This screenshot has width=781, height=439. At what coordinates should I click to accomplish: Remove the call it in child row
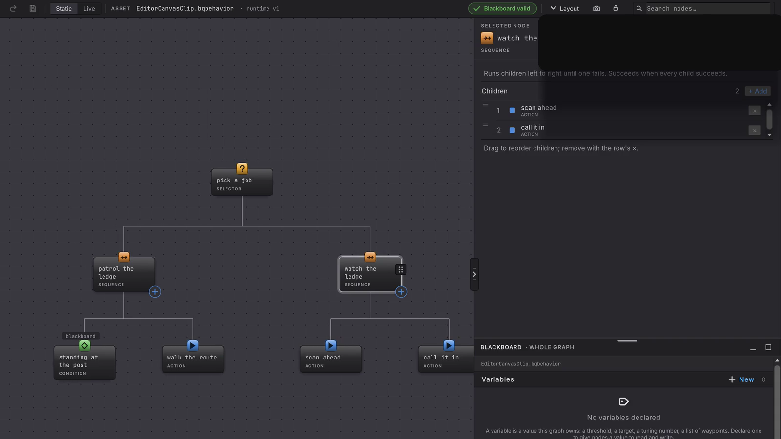755,130
